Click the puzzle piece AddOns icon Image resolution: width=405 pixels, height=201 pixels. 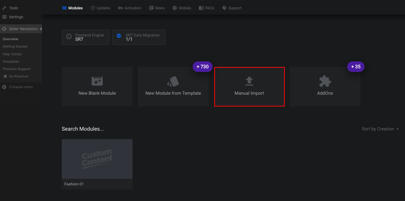tap(325, 81)
